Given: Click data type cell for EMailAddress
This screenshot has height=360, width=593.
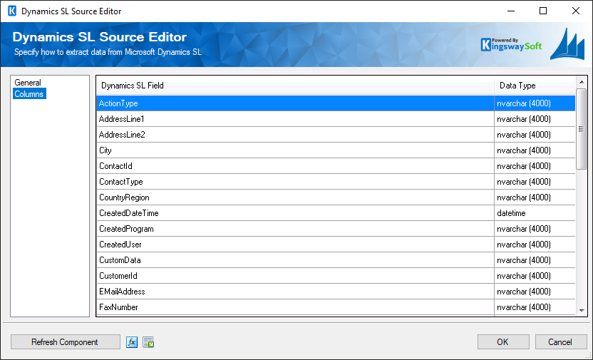Looking at the screenshot, I should (535, 292).
